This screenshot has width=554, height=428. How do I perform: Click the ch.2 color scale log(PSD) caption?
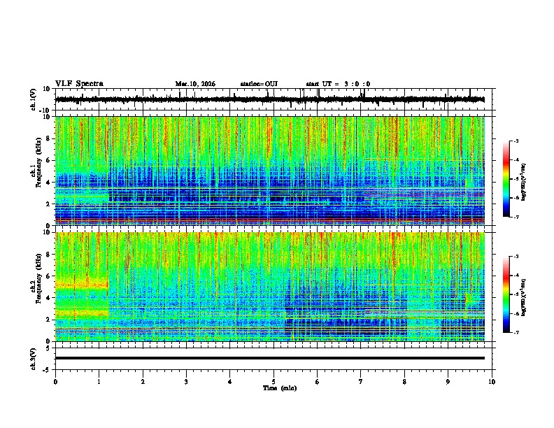523,297
